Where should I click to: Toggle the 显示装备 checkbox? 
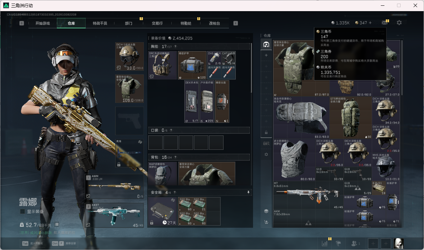(22, 212)
